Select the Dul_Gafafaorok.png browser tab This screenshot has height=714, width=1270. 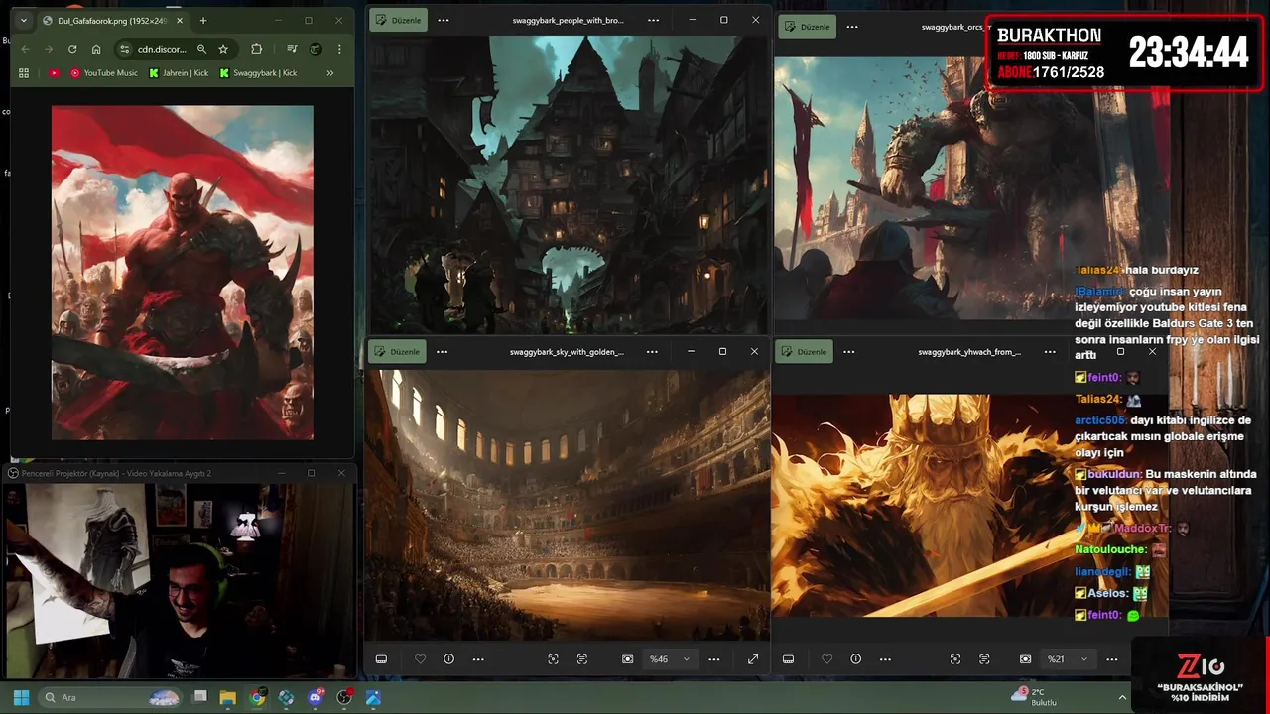112,21
